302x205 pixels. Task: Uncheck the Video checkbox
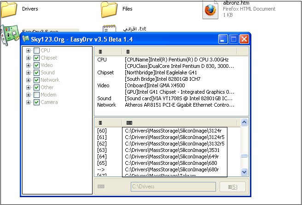coord(36,65)
